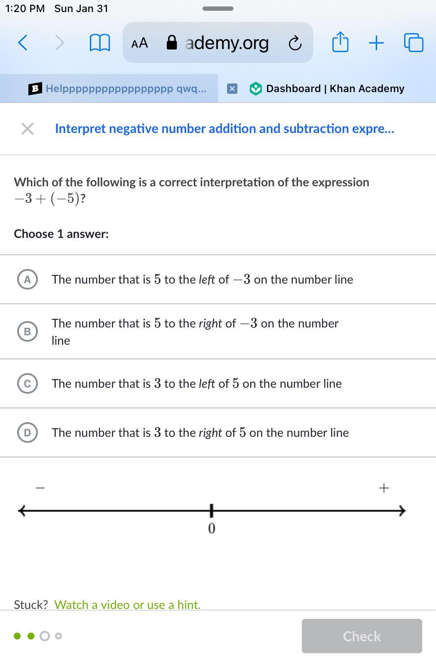Exit the exercise with X icon
This screenshot has width=436, height=661.
[x=28, y=129]
